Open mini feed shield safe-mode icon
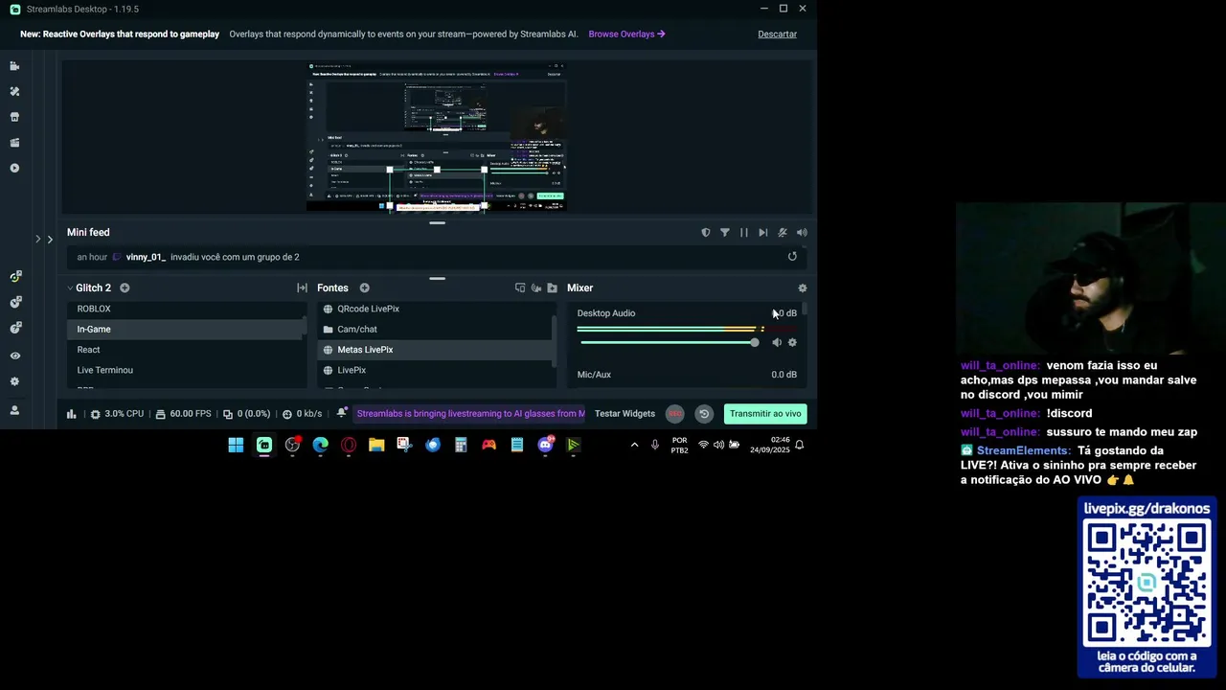Screen dimensions: 1226x690 coord(706,232)
